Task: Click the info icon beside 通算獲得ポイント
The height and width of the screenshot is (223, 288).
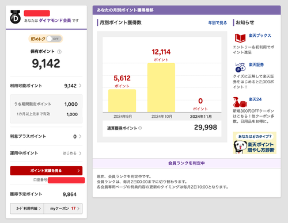Action: 140,128
